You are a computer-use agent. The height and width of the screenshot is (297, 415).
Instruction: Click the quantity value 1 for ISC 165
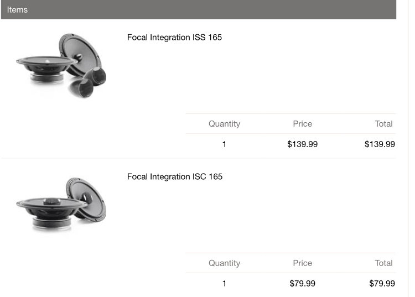click(x=224, y=284)
